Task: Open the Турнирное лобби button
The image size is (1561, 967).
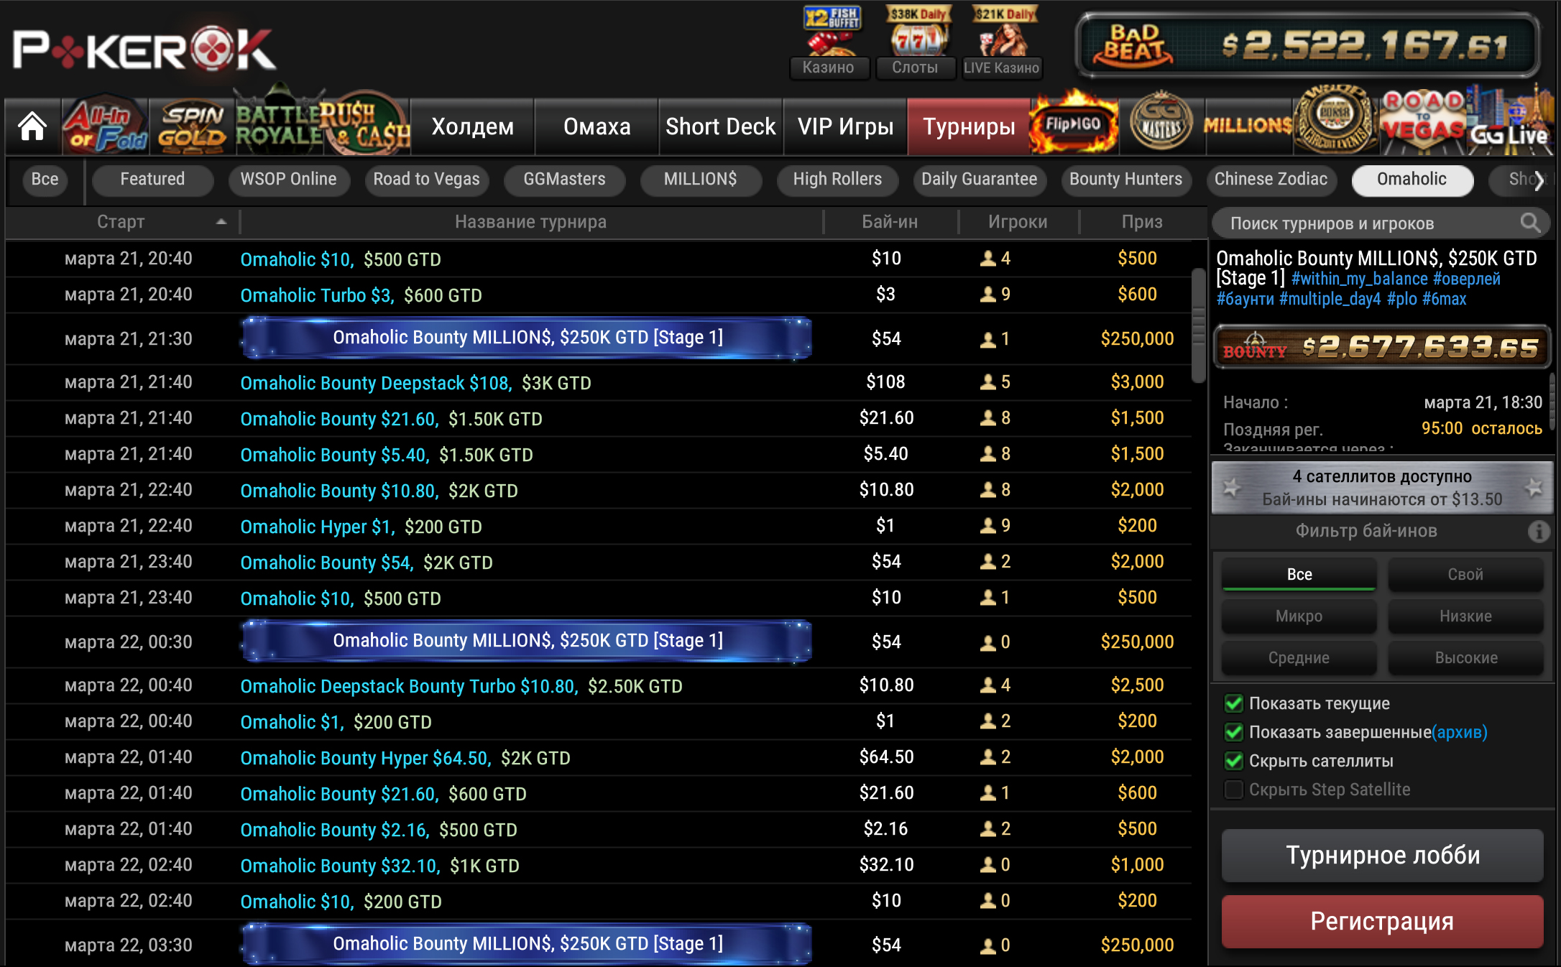Action: pyautogui.click(x=1382, y=855)
